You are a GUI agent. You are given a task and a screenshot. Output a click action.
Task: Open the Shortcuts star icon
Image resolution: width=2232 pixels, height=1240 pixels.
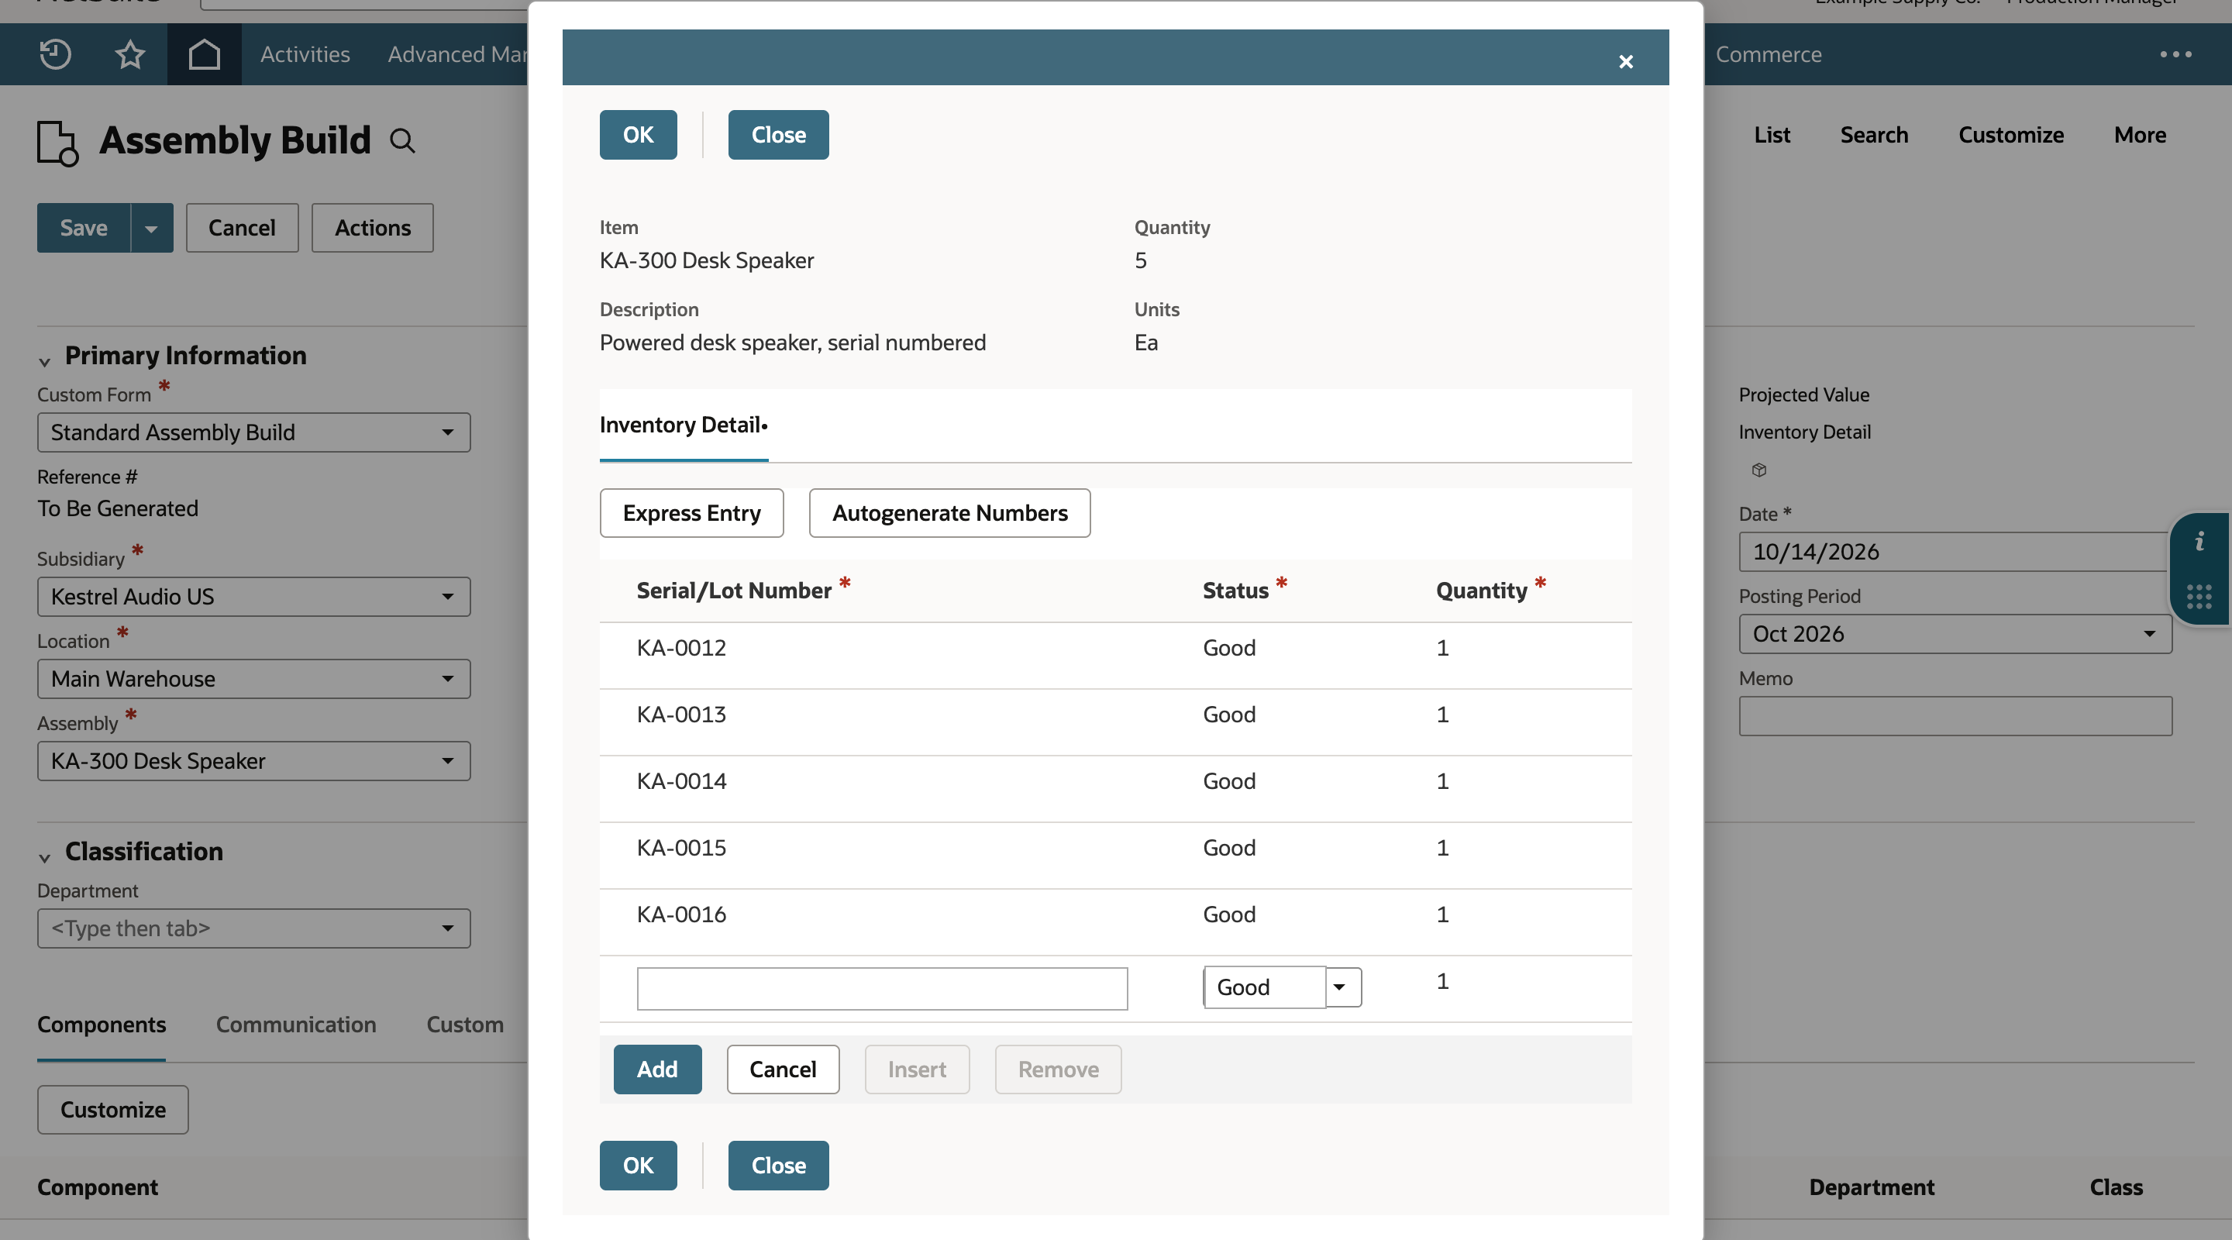coord(130,53)
